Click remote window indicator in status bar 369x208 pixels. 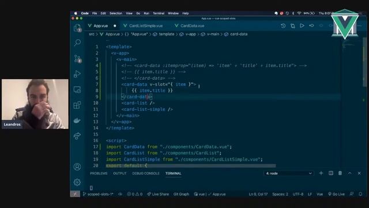tap(75, 194)
